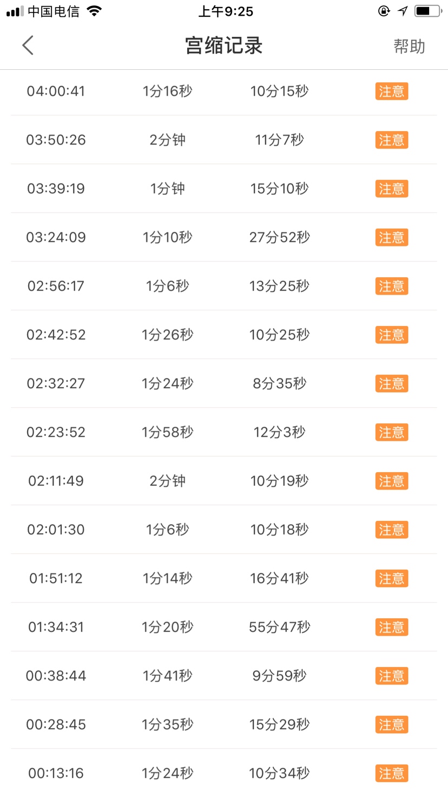Tap 注意 badge for 02:56:17 record

pos(392,286)
